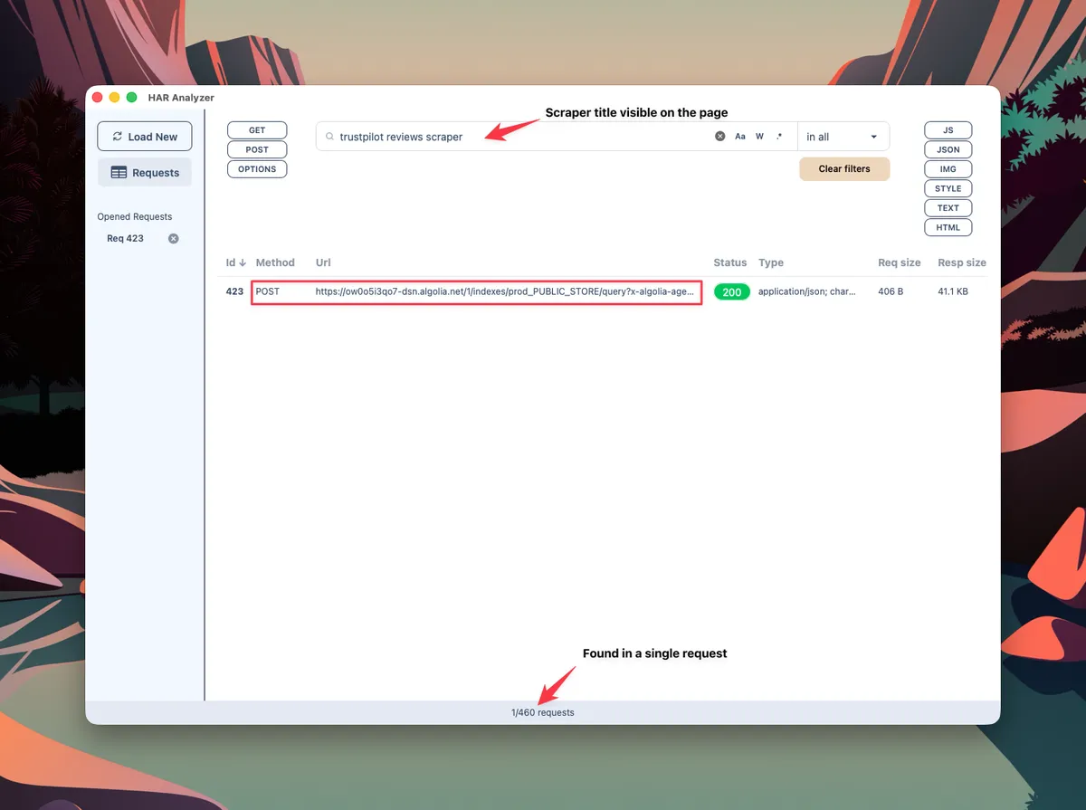
Task: Open the algolia.net POST request row
Action: 504,292
